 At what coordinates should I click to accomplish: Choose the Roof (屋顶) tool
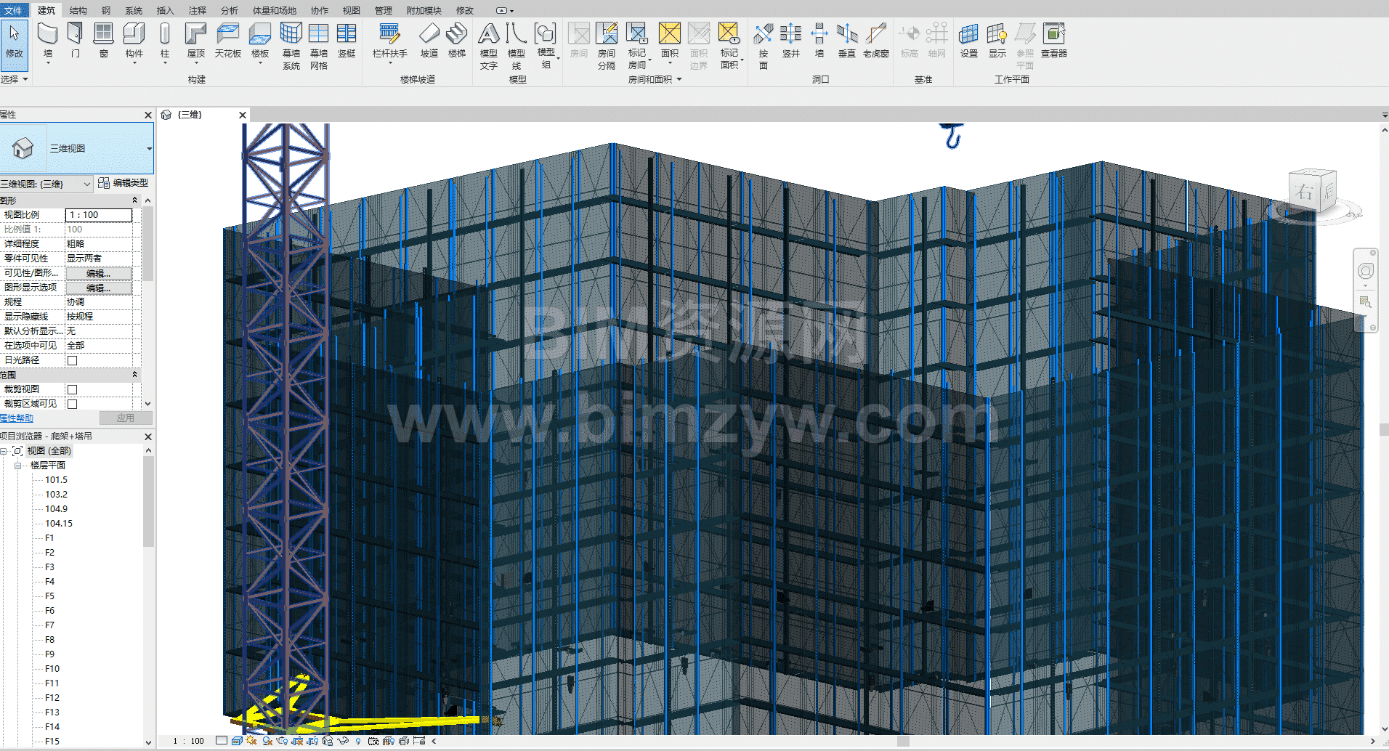[196, 41]
